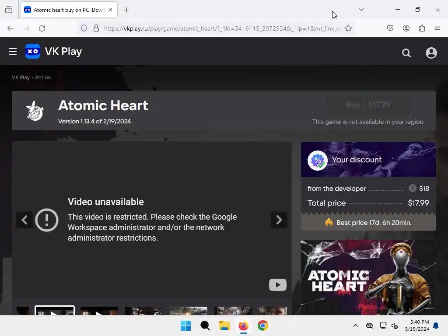Open tracking protection shield info
The width and height of the screenshot is (448, 336).
click(84, 28)
